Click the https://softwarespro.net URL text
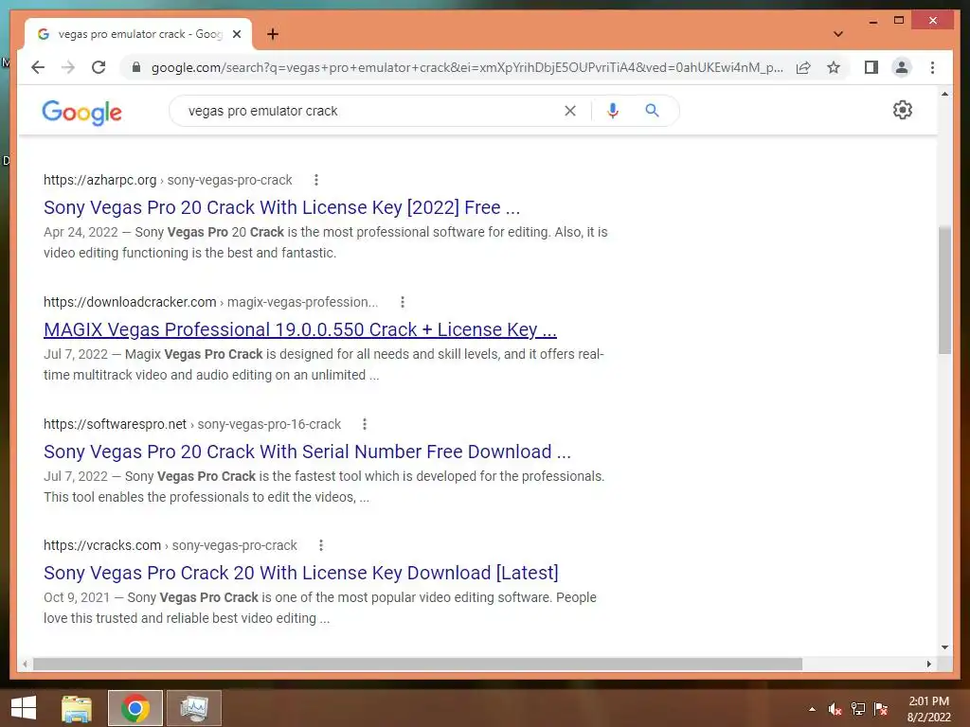970x727 pixels. pyautogui.click(x=115, y=424)
